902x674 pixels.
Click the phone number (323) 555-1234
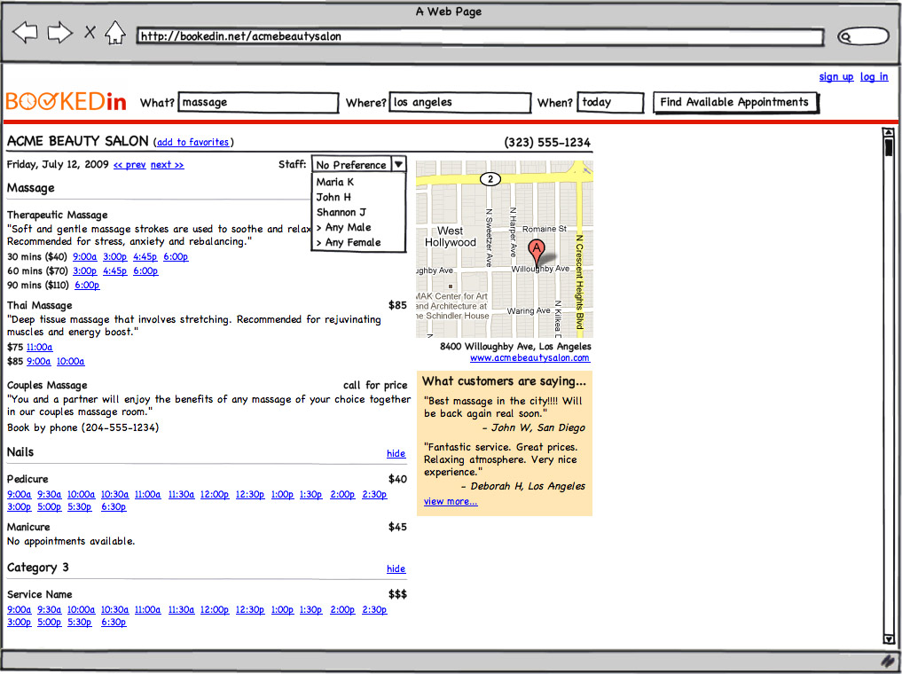coord(547,142)
